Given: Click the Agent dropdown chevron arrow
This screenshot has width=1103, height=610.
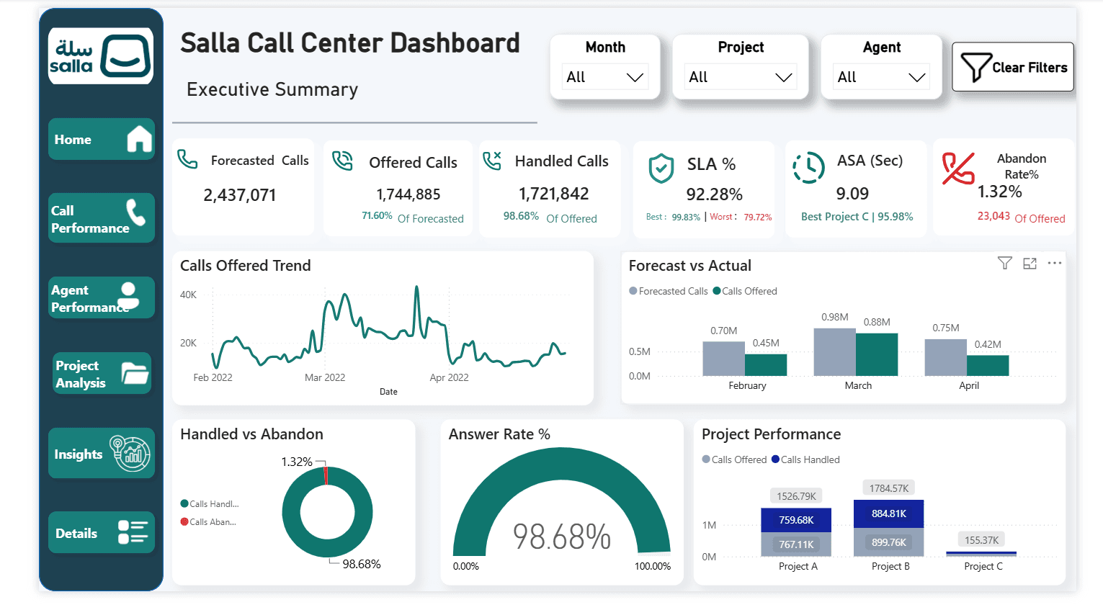Looking at the screenshot, I should click(x=916, y=77).
